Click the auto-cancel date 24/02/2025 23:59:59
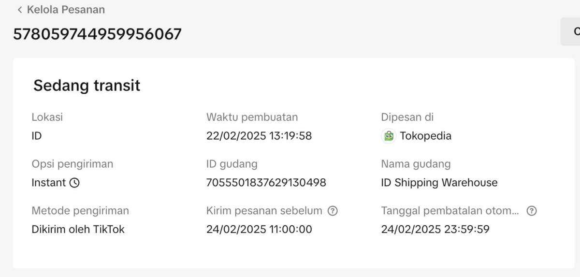Viewport: 580px width, 277px height. tap(435, 229)
